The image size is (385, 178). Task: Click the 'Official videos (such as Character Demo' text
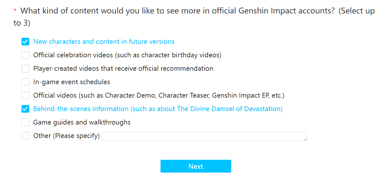pos(159,95)
